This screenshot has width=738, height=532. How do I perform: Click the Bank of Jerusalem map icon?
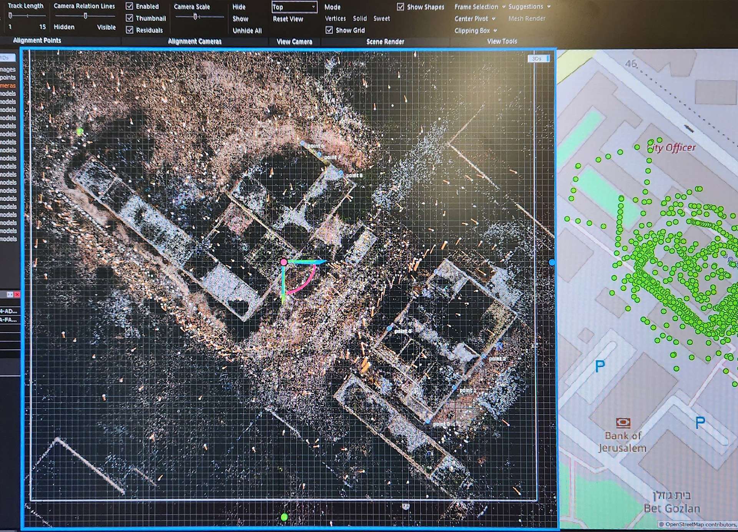point(623,423)
